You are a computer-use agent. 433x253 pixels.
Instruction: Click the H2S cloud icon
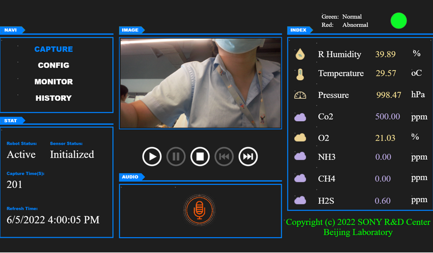pos(301,201)
